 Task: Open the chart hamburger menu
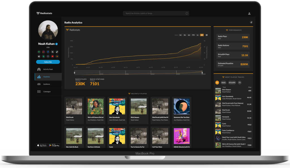[206, 35]
